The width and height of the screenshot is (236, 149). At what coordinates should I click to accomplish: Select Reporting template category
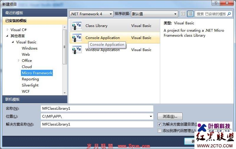pos(30,79)
